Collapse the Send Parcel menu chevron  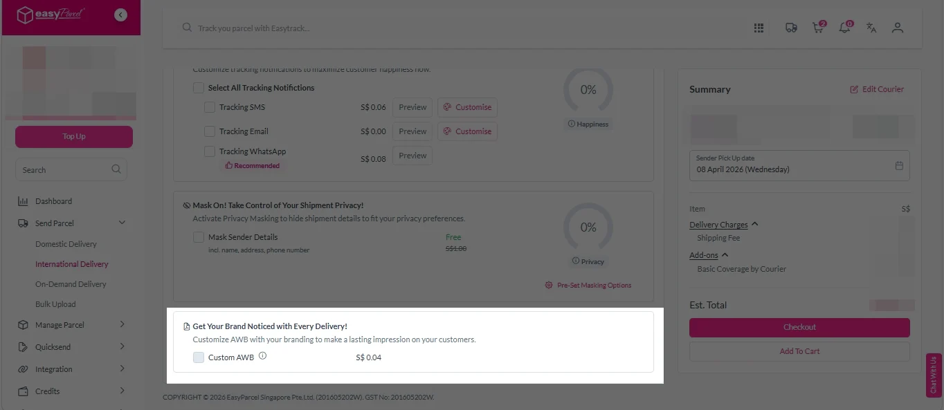pyautogui.click(x=122, y=223)
